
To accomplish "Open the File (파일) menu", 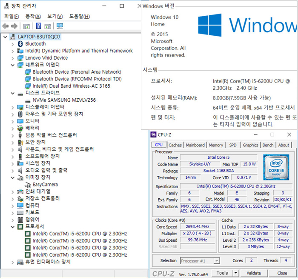I will point(11,16).
